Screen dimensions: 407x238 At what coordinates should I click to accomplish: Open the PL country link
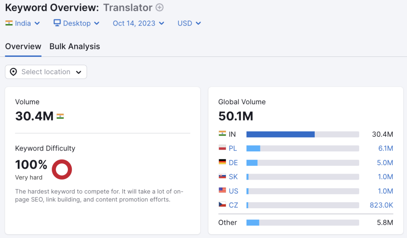pyautogui.click(x=233, y=148)
